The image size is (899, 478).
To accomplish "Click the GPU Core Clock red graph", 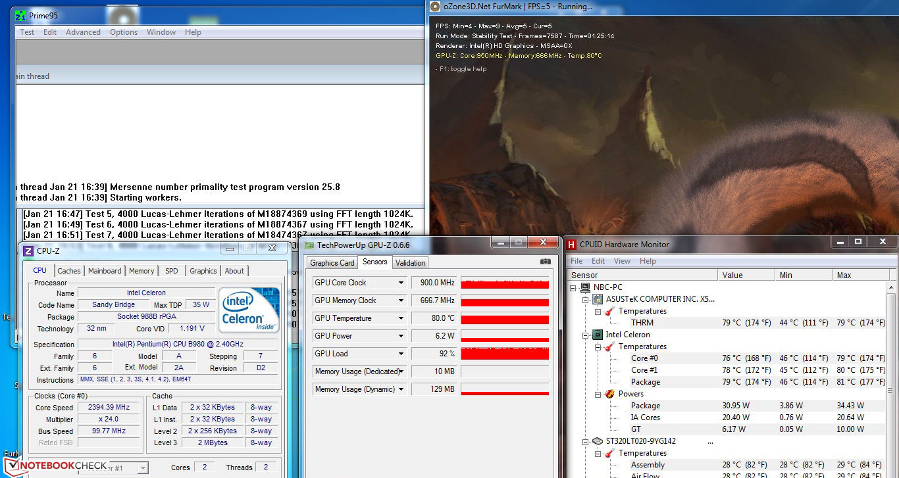I will coord(505,283).
